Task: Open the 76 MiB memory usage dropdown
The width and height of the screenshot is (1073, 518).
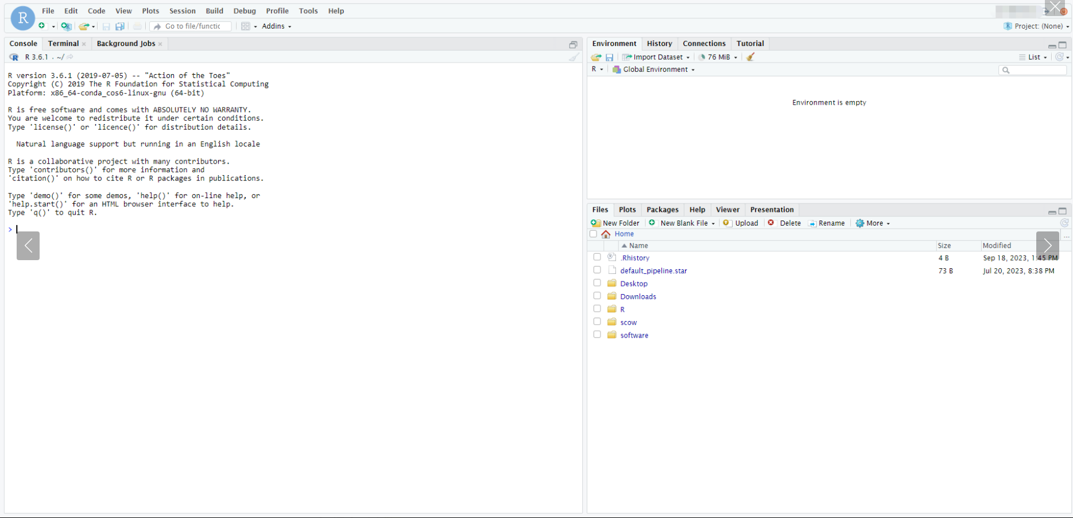Action: pos(718,57)
